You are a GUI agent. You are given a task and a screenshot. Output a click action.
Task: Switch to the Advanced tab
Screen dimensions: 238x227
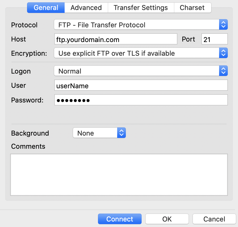point(86,8)
